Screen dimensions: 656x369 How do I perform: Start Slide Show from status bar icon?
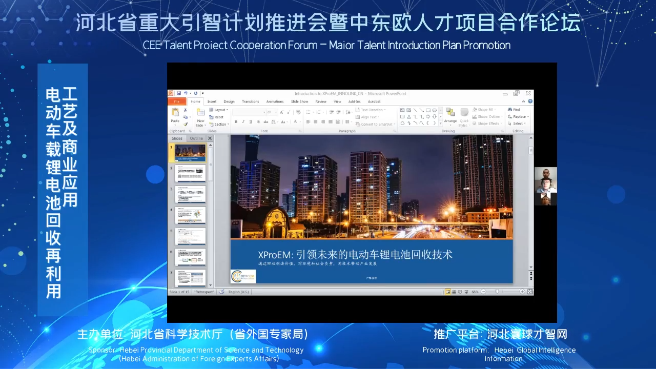click(x=466, y=292)
